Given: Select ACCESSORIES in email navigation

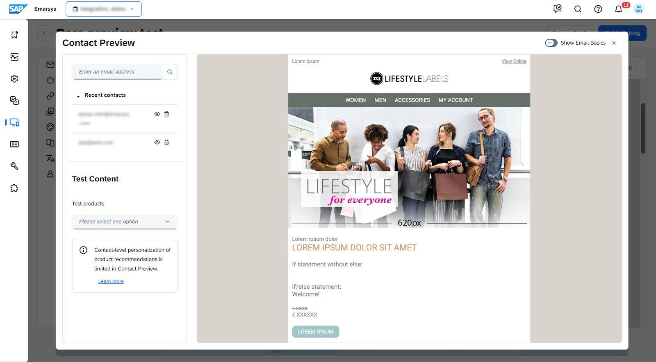Looking at the screenshot, I should pos(412,100).
